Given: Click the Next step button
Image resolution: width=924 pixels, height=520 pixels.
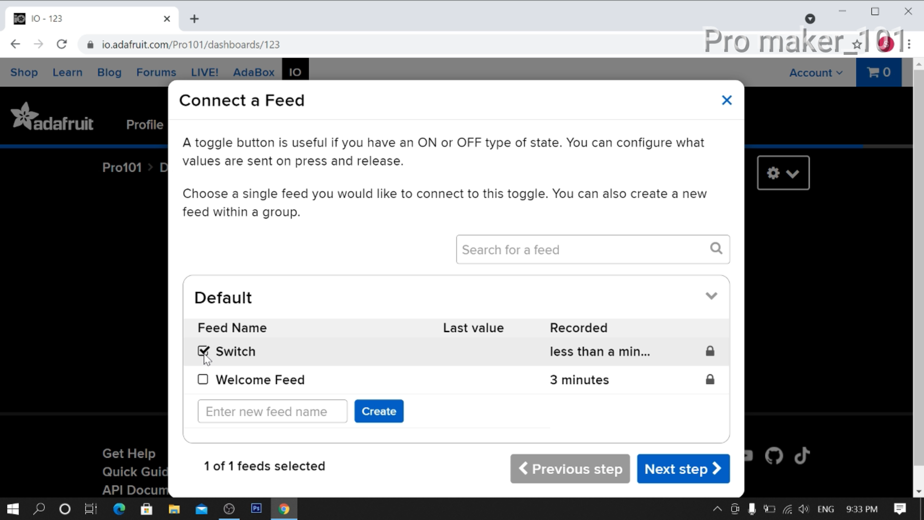Looking at the screenshot, I should (683, 468).
